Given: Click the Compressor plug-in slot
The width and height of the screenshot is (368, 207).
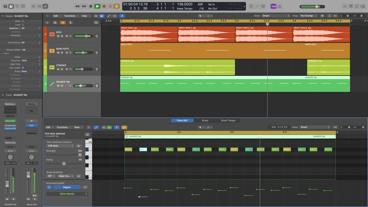Looking at the screenshot, I should [x=10, y=125].
